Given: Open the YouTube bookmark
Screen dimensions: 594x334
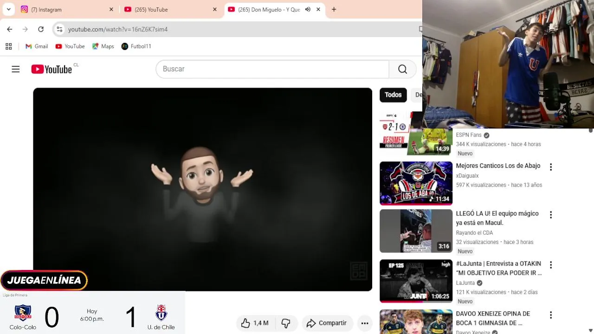Looking at the screenshot, I should pos(70,46).
